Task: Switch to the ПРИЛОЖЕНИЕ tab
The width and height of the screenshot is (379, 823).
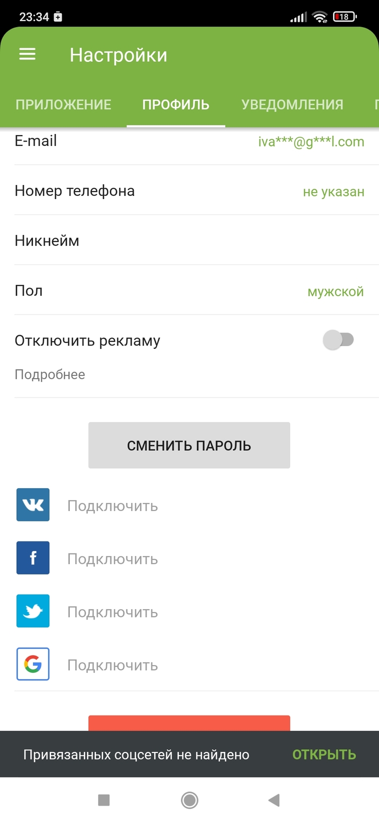Action: click(63, 104)
